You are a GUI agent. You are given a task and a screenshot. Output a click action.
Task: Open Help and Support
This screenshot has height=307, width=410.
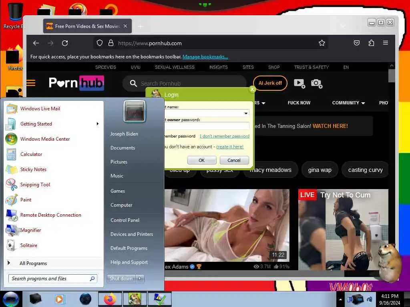[129, 262]
